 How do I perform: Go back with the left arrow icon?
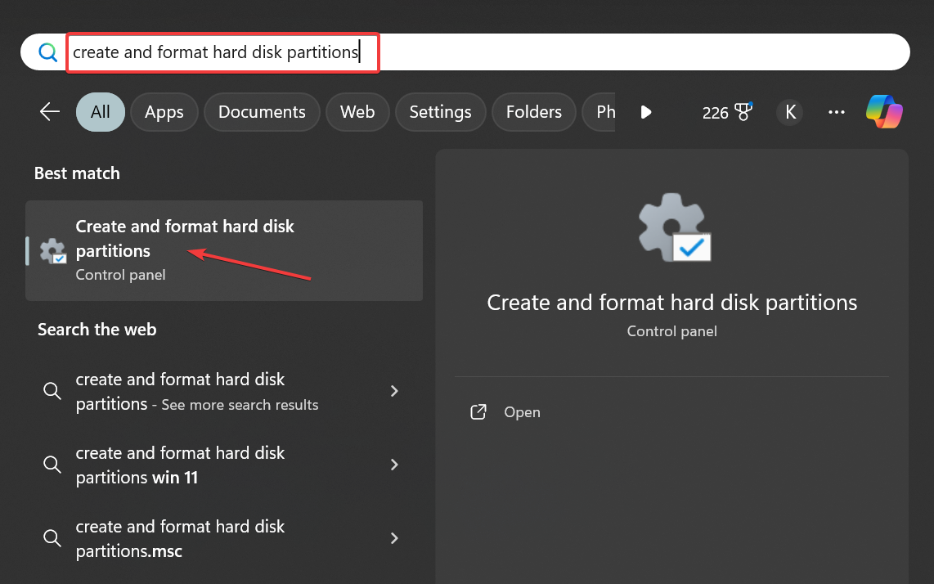[x=50, y=112]
